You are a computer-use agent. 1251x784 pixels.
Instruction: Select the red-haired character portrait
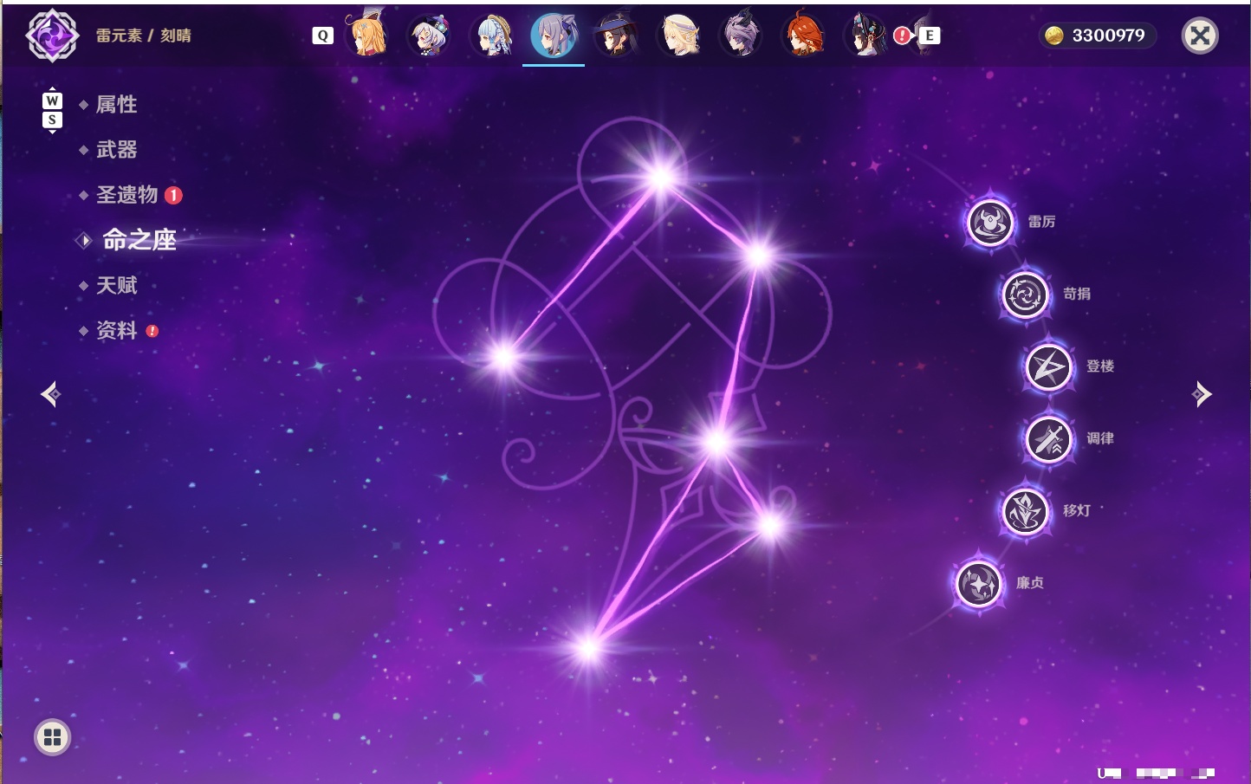[804, 35]
